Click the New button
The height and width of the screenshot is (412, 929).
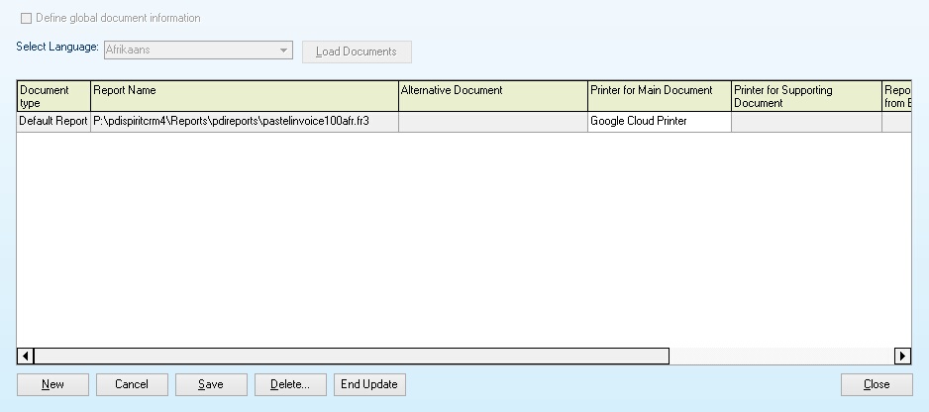pyautogui.click(x=52, y=384)
